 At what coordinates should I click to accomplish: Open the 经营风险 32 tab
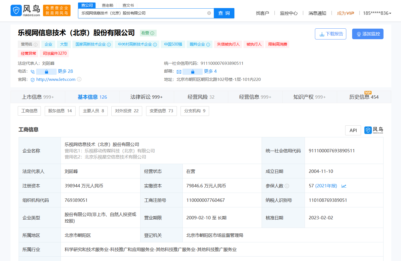(201, 97)
